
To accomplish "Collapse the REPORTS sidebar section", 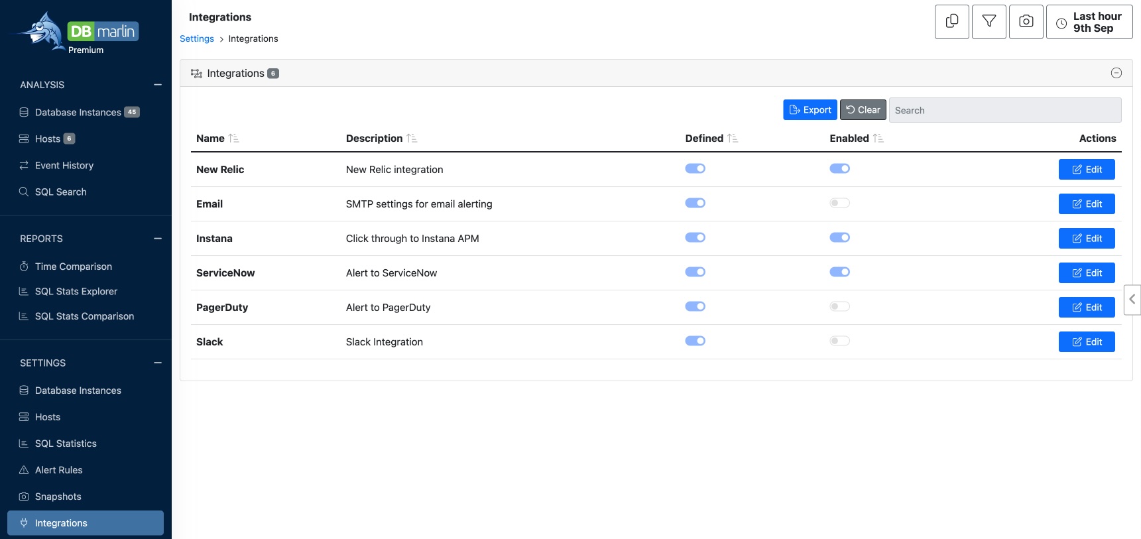I will point(158,239).
